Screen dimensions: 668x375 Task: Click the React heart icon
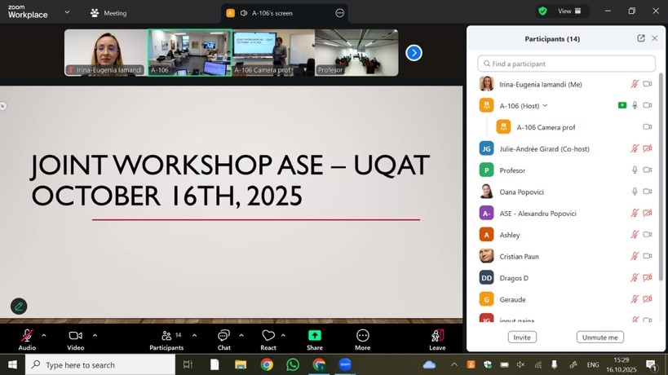[268, 336]
